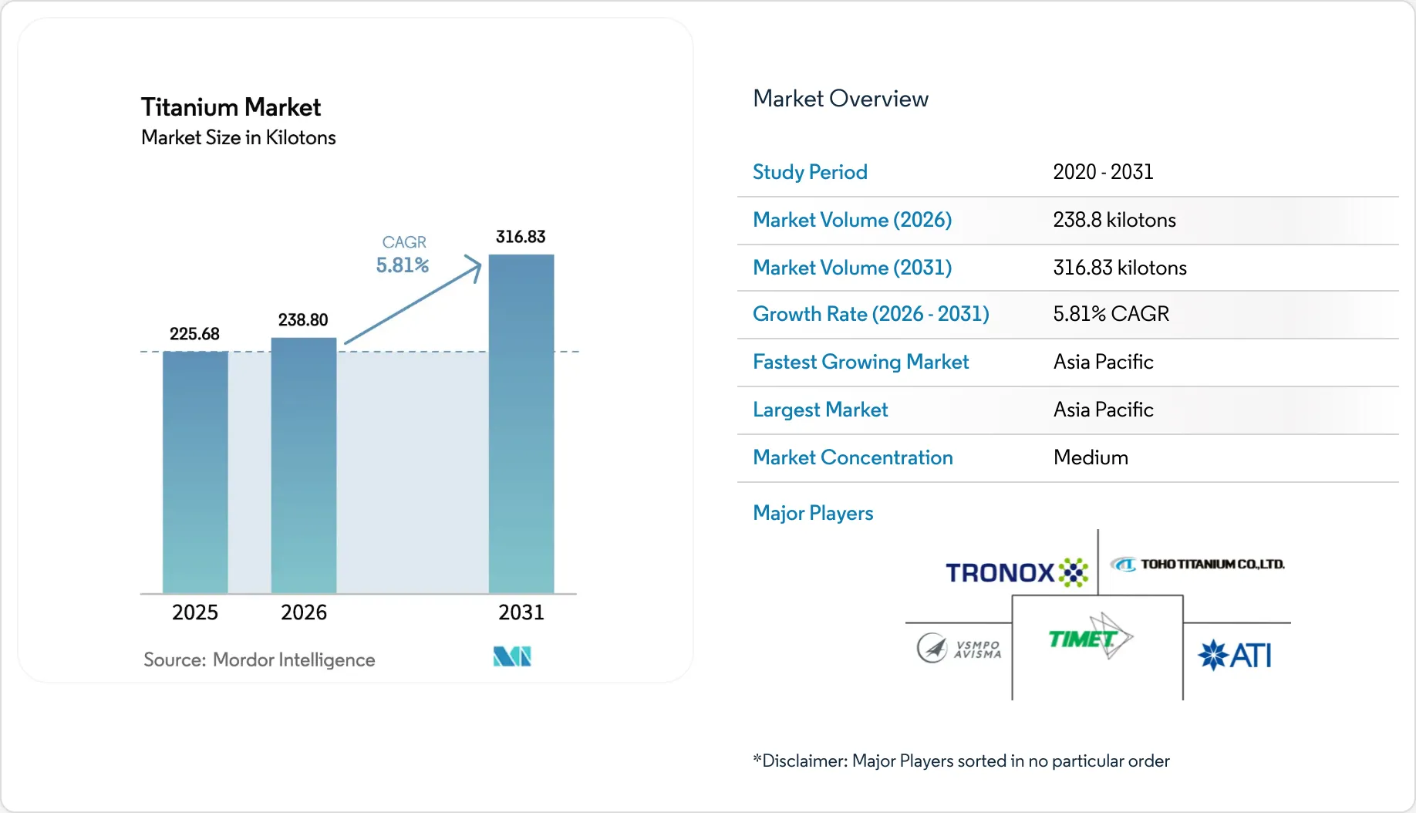Viewport: 1416px width, 813px height.
Task: Click the 'Study Period' label
Action: [x=810, y=172]
